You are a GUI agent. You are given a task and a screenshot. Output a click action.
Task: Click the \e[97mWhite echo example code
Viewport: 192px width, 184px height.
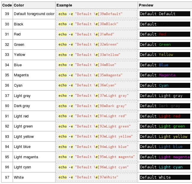(97, 177)
